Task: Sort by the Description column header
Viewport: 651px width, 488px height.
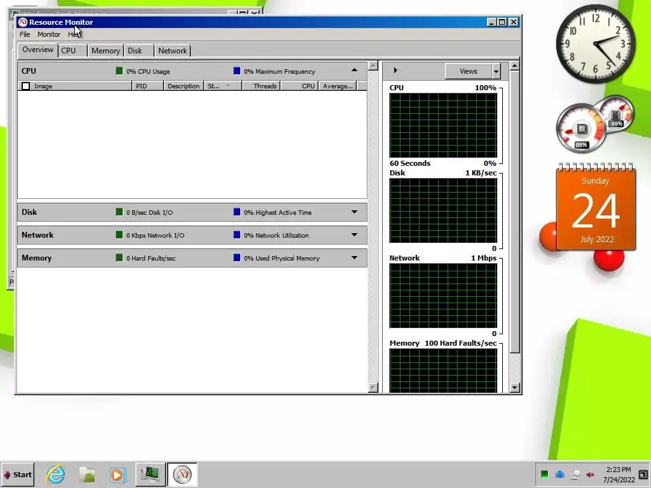Action: [184, 86]
